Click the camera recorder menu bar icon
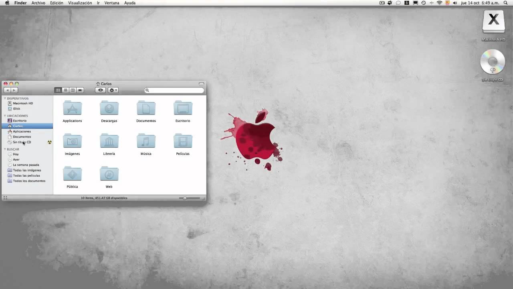Viewport: 513px width, 289px height. pyautogui.click(x=382, y=3)
